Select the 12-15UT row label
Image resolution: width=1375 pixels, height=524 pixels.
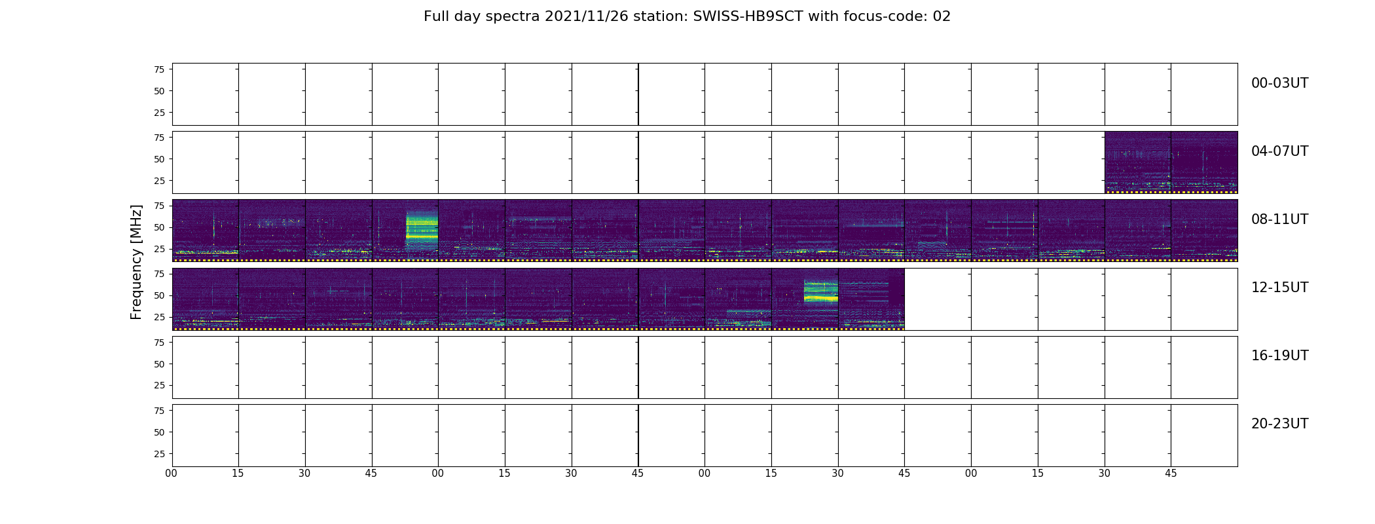pos(1279,288)
